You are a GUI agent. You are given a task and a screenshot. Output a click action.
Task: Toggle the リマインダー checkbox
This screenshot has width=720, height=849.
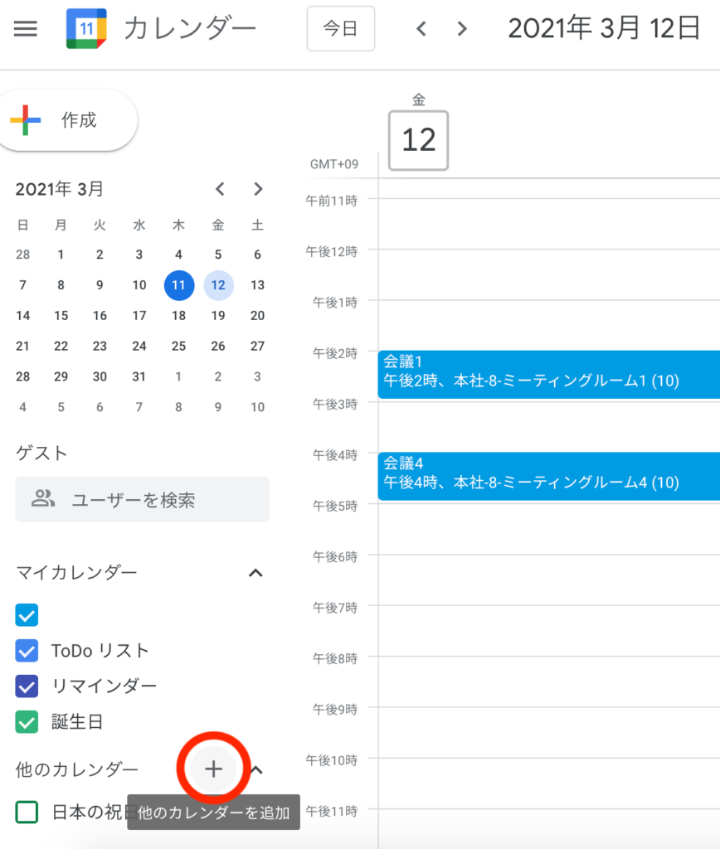[x=27, y=686]
